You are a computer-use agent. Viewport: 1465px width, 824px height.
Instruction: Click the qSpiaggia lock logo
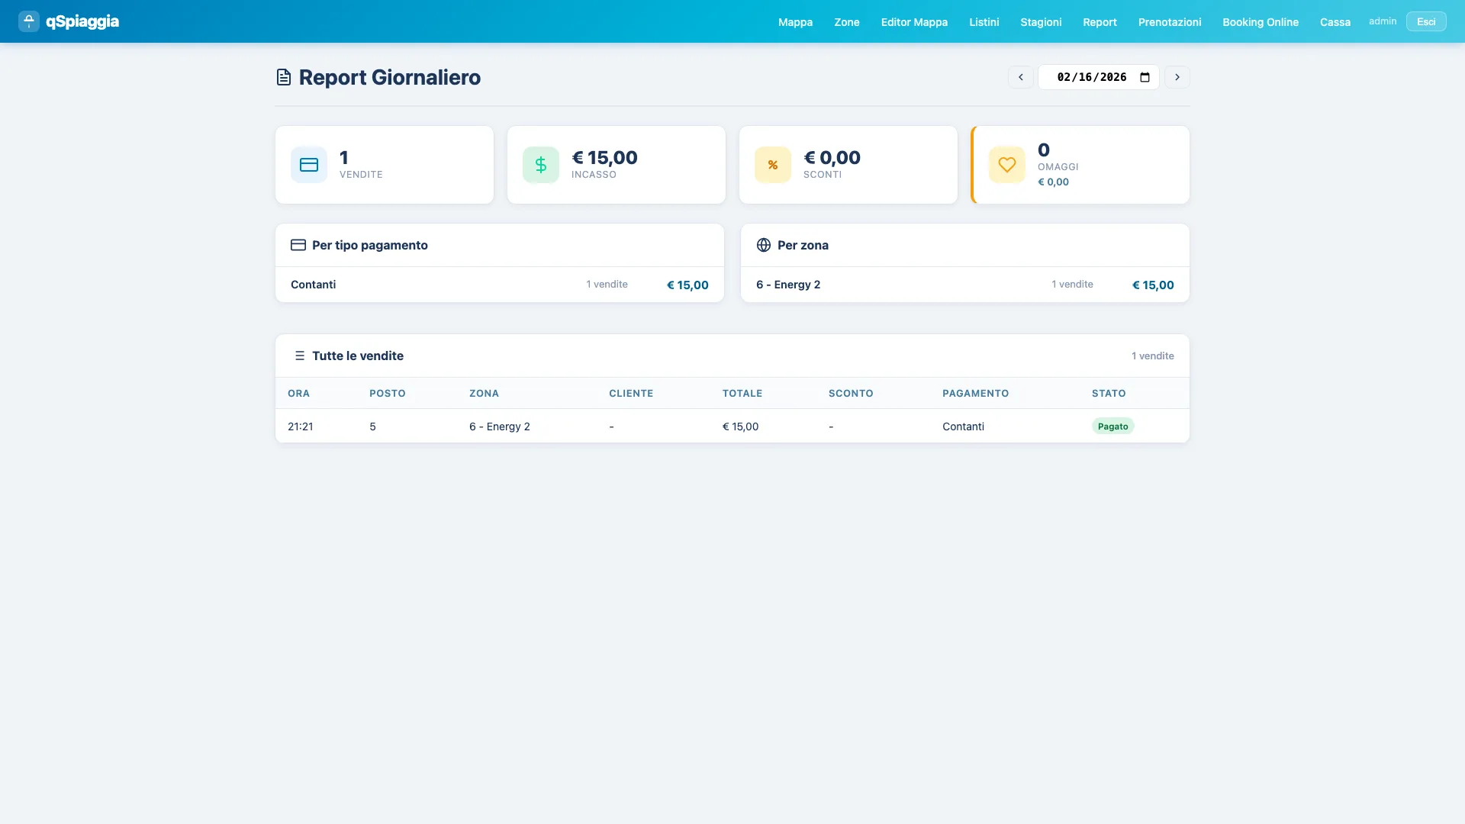pos(28,21)
